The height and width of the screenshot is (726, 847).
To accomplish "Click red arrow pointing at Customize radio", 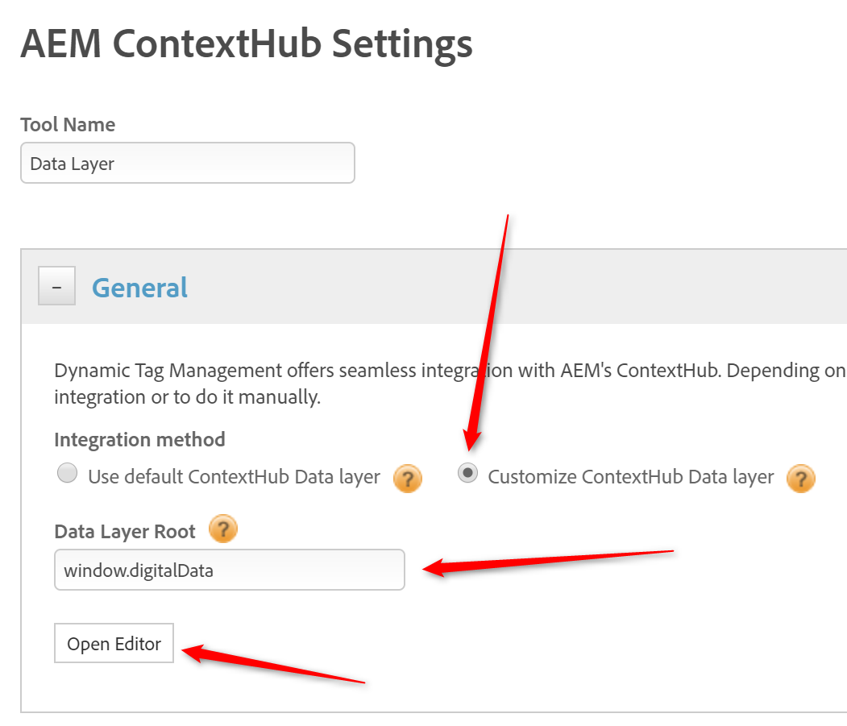I will point(488,330).
